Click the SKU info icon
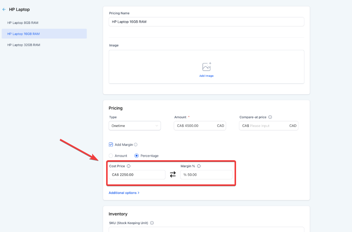The image size is (352, 232). [152, 223]
